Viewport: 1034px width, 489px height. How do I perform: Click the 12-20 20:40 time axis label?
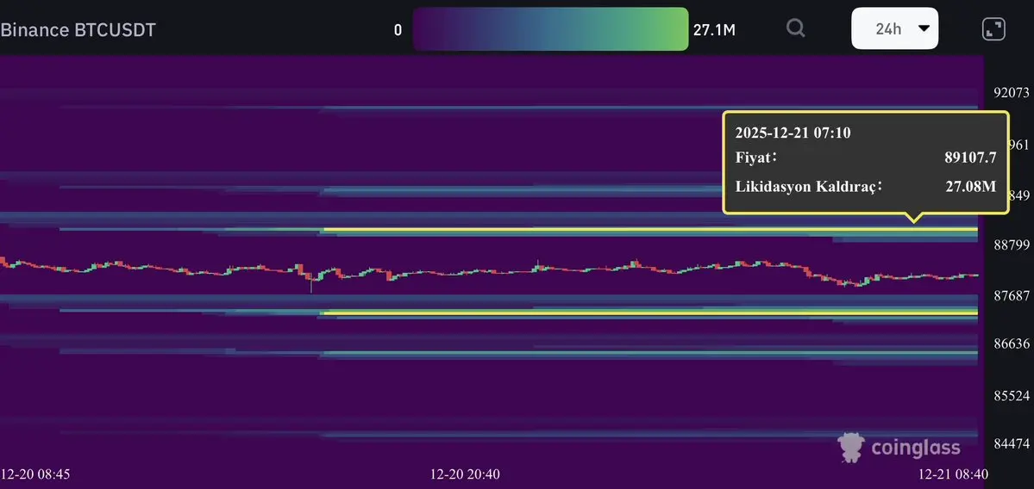click(464, 474)
